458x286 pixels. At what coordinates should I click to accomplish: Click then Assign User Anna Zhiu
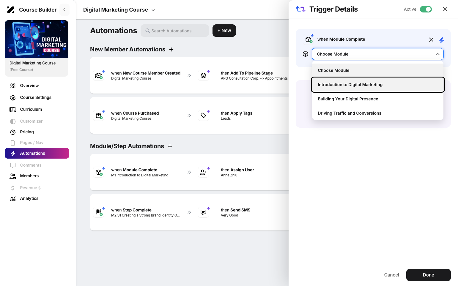pyautogui.click(x=237, y=172)
